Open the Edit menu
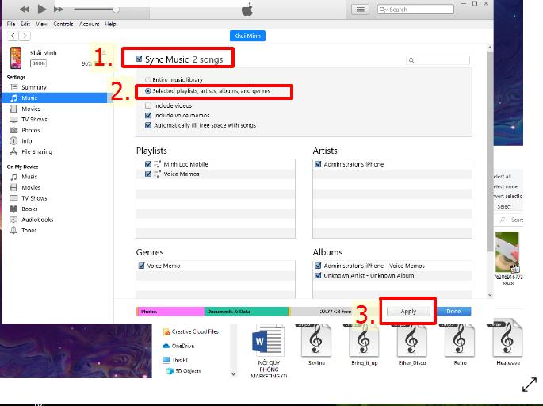This screenshot has width=543, height=406. pos(25,24)
